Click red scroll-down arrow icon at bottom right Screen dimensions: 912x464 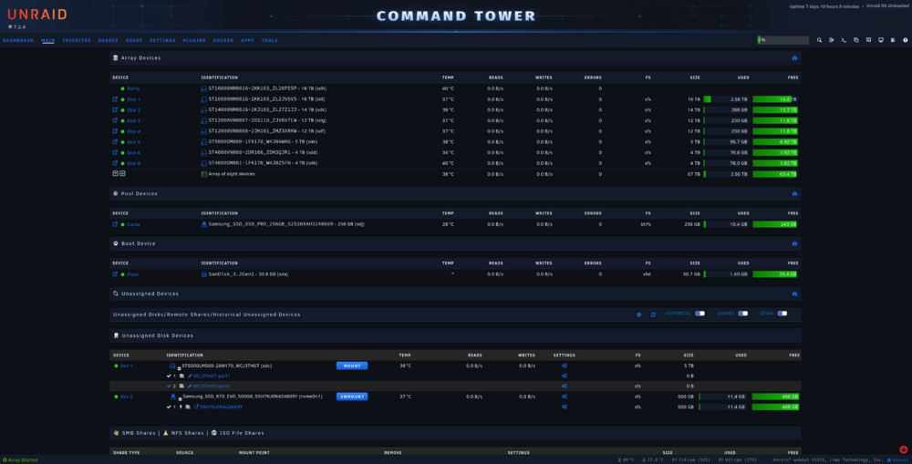[x=903, y=449]
